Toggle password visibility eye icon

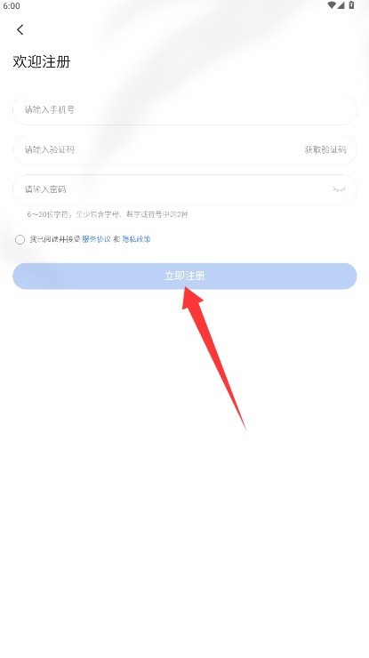[x=339, y=189]
